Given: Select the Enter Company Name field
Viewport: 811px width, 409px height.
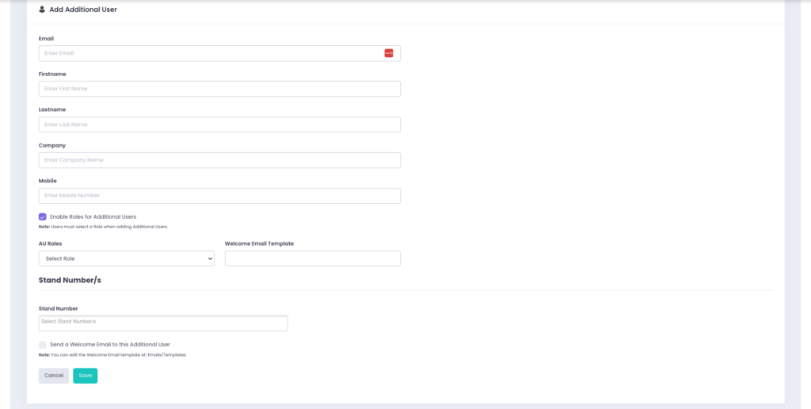Looking at the screenshot, I should click(219, 160).
